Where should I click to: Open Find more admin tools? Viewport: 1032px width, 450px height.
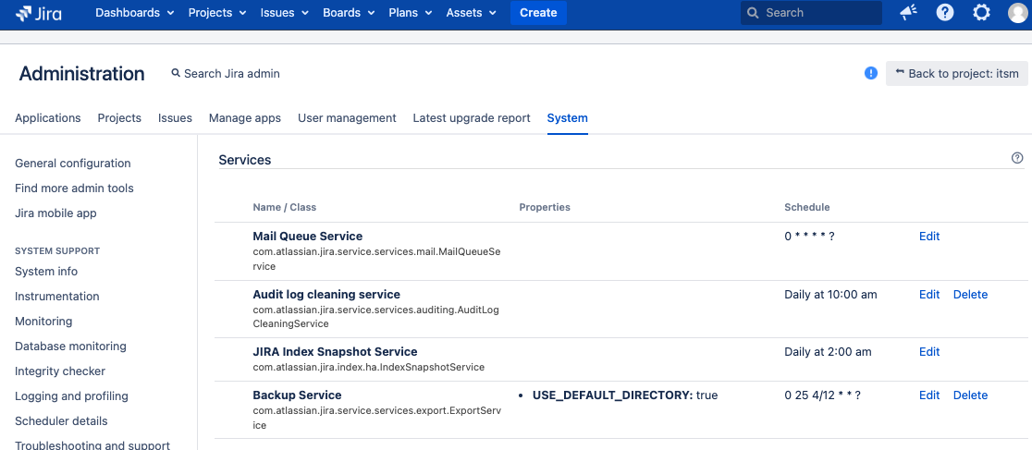pos(74,189)
